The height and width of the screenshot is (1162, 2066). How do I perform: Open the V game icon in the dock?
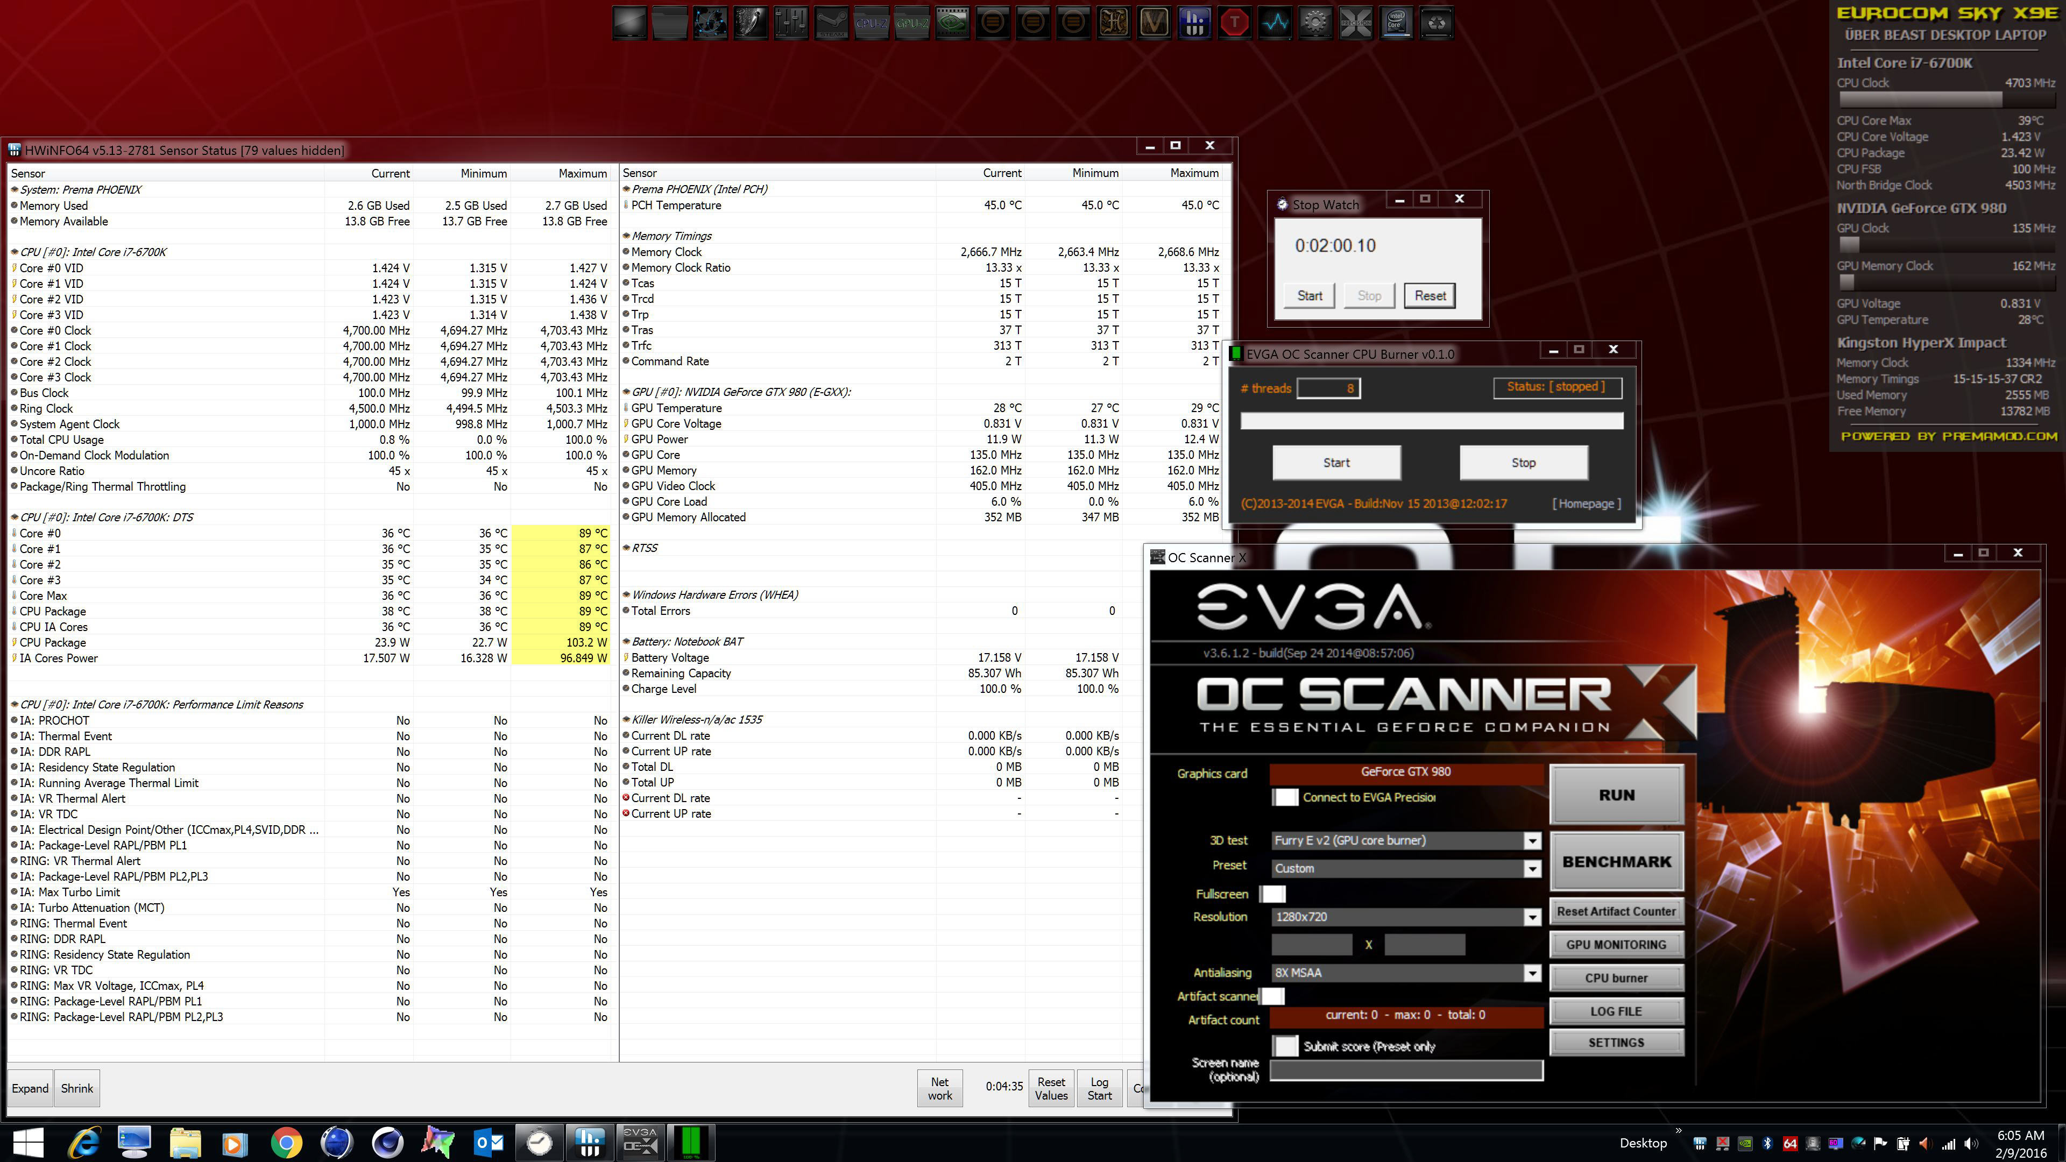pos(1154,23)
